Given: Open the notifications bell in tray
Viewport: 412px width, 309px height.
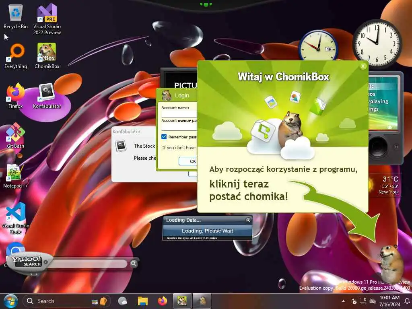Looking at the screenshot, I should coord(407,301).
